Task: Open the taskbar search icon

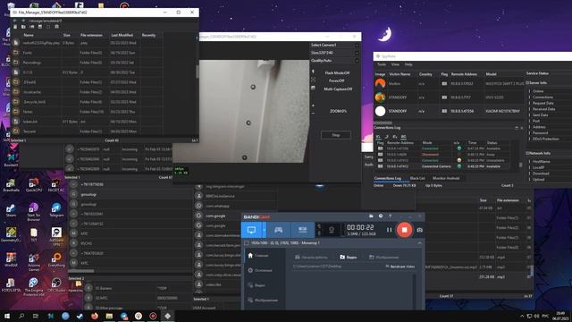Action: (21, 316)
